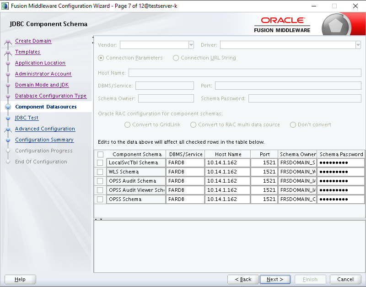
Task: Click the Create Domain step node icon
Action: (x=8, y=42)
